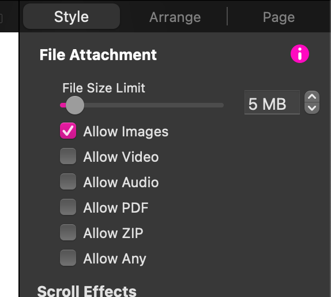
Task: Check the Allow Any checkbox
Action: 68,258
